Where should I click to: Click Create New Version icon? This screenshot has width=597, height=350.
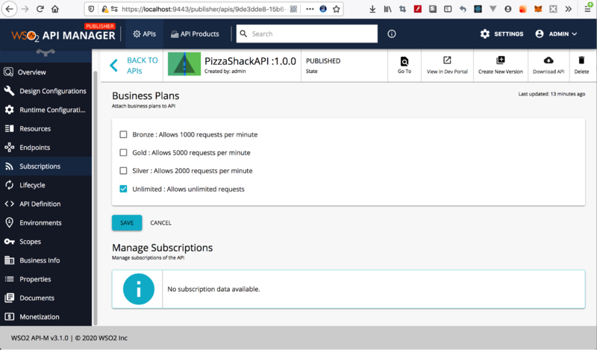(x=500, y=60)
